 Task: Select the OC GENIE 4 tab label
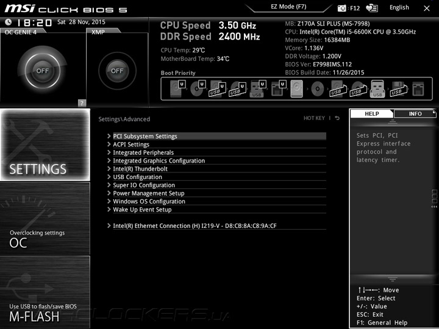pyautogui.click(x=21, y=32)
